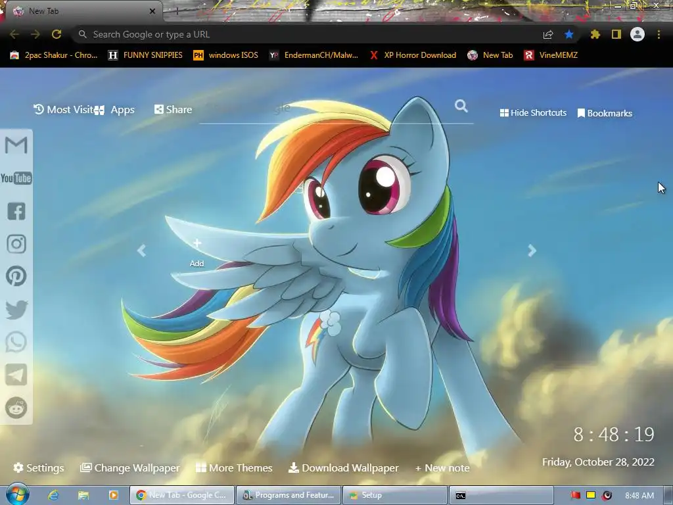
Task: Open YouTube from the sidebar
Action: point(16,178)
